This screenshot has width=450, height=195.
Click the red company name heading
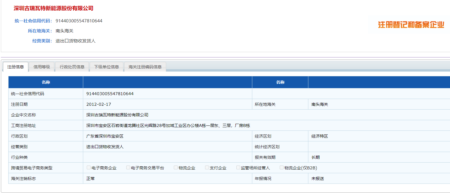point(53,8)
